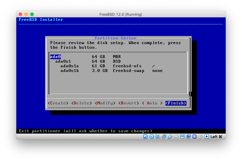Viewport: 242px width, 161px height.
Task: Select the ada0s1b freebsd-swap partition
Action: 70,71
